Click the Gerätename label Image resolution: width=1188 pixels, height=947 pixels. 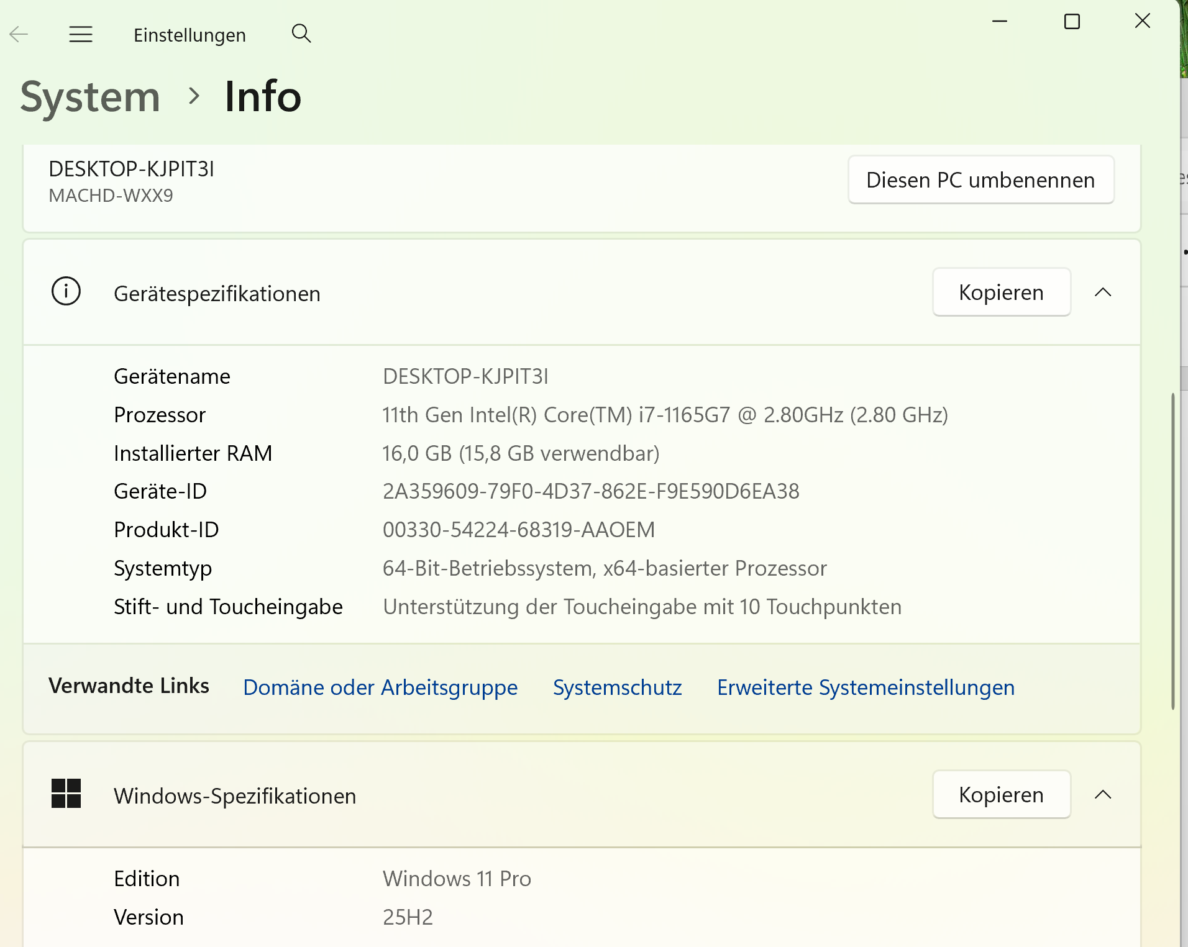[x=172, y=376]
